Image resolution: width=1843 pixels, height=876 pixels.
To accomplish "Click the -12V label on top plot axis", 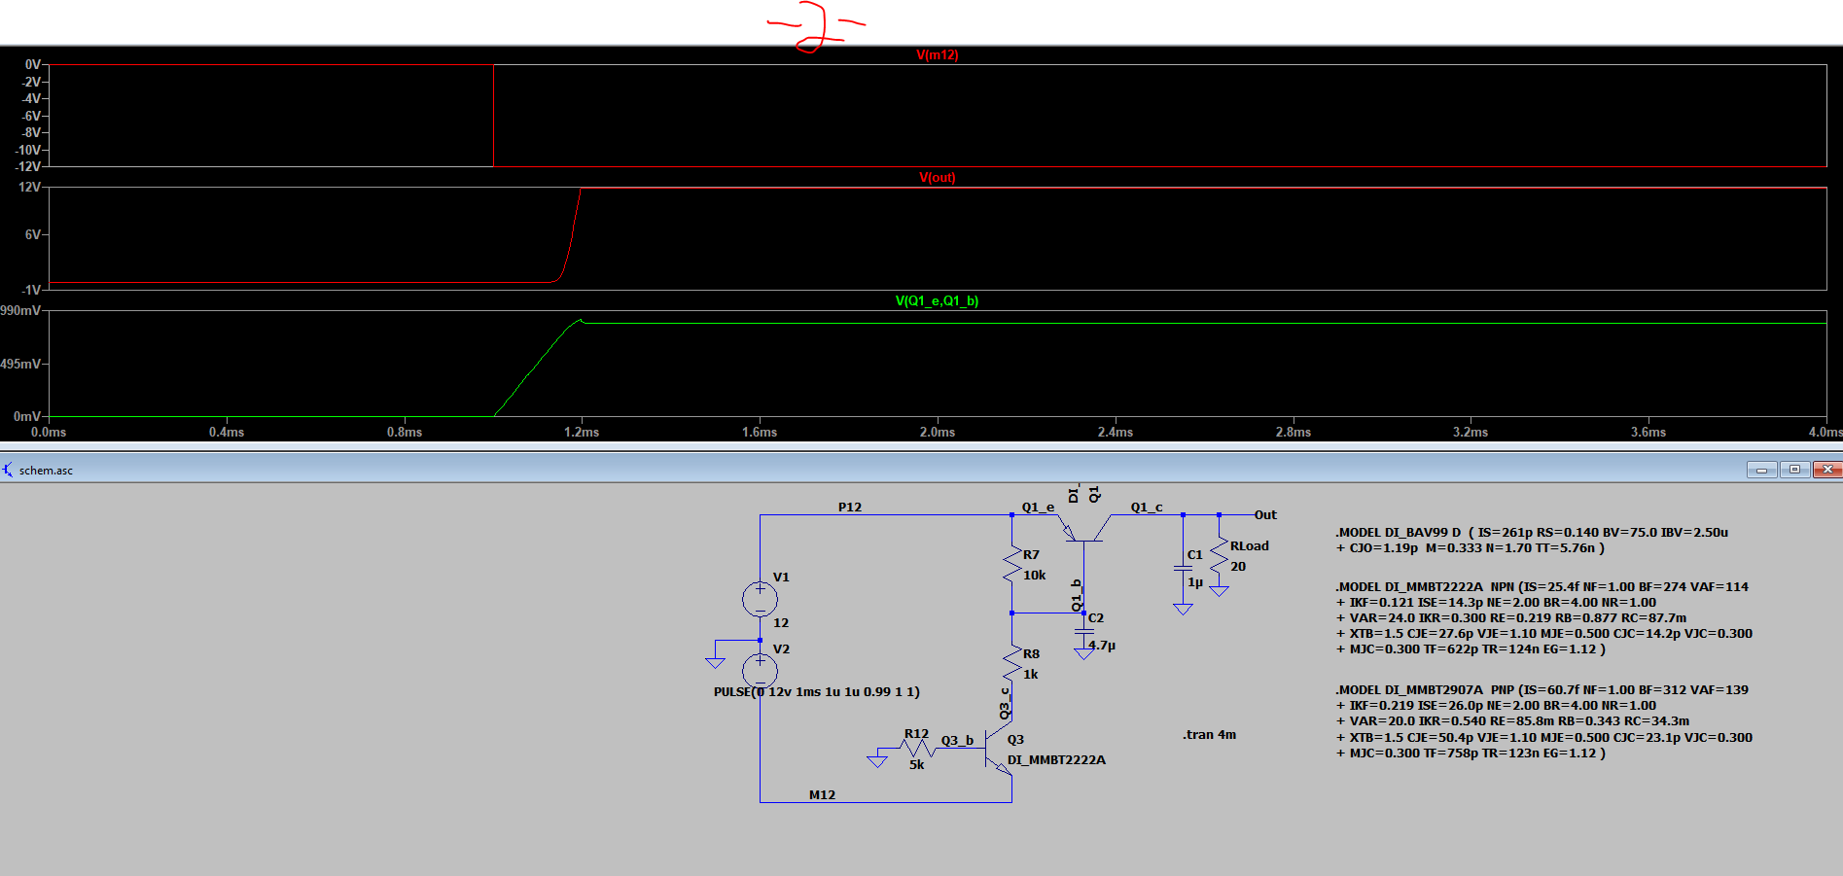I will [27, 167].
